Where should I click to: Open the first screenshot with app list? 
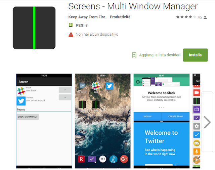[x=44, y=121]
